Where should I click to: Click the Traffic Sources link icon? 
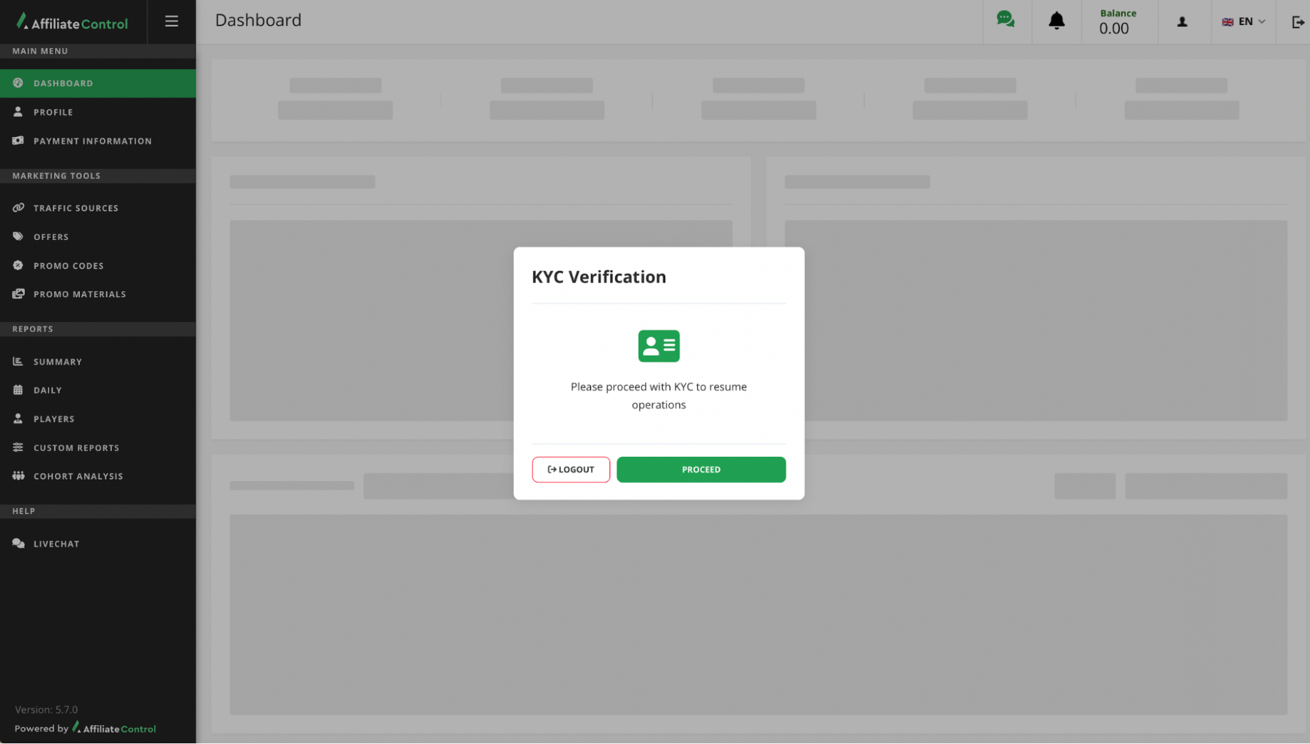pos(18,208)
